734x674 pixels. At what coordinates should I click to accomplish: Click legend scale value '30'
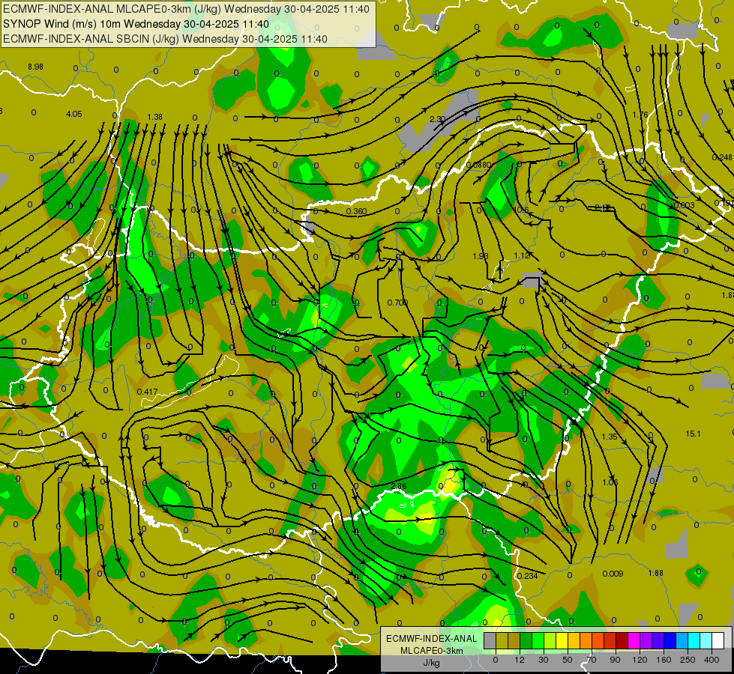(543, 660)
